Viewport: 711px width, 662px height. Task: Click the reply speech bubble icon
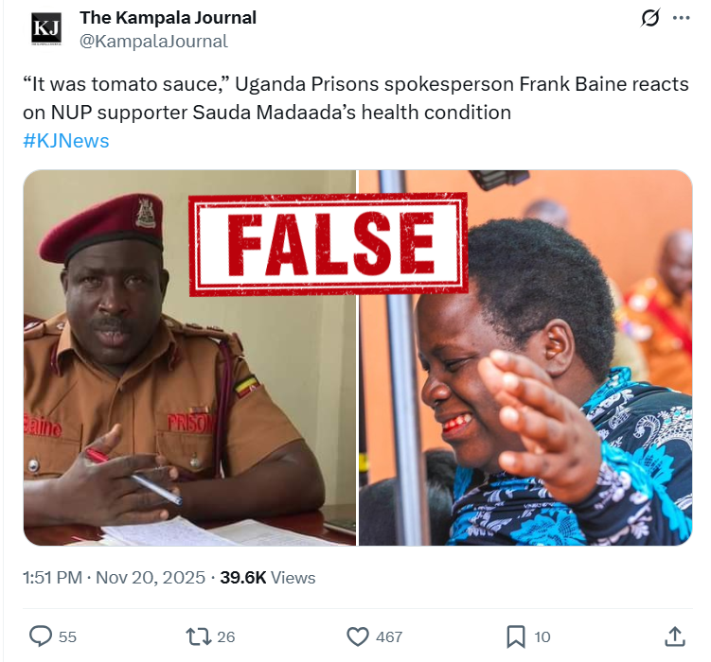[41, 636]
